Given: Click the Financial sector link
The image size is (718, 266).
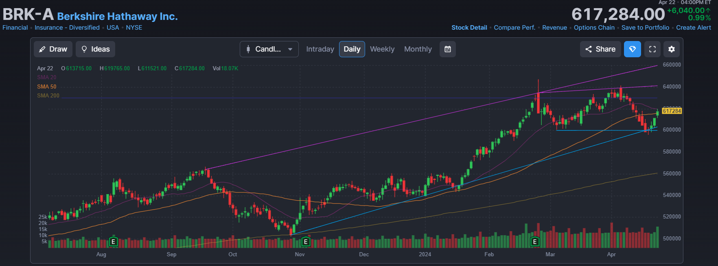Looking at the screenshot, I should pyautogui.click(x=15, y=28).
